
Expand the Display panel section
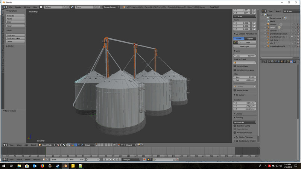point(239,113)
